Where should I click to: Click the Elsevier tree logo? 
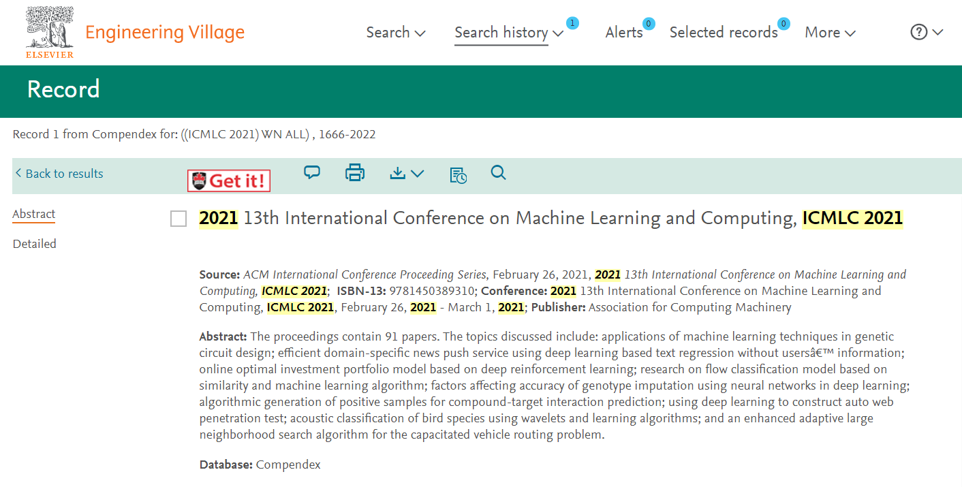(50, 32)
